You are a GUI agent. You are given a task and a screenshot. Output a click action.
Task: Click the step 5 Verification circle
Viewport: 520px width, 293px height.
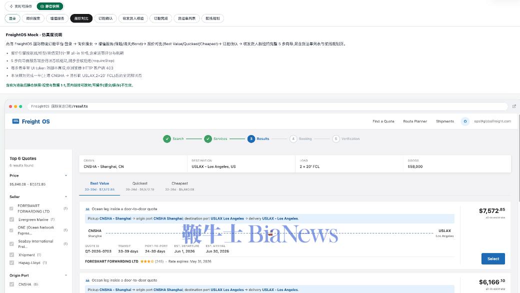336,139
